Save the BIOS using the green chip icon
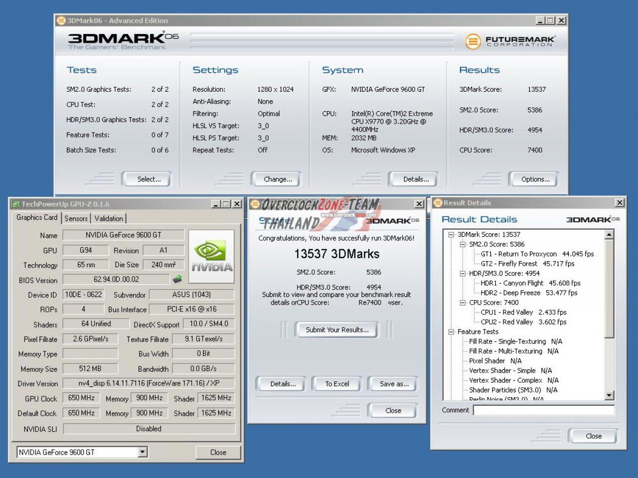Image resolution: width=638 pixels, height=478 pixels. pos(177,279)
